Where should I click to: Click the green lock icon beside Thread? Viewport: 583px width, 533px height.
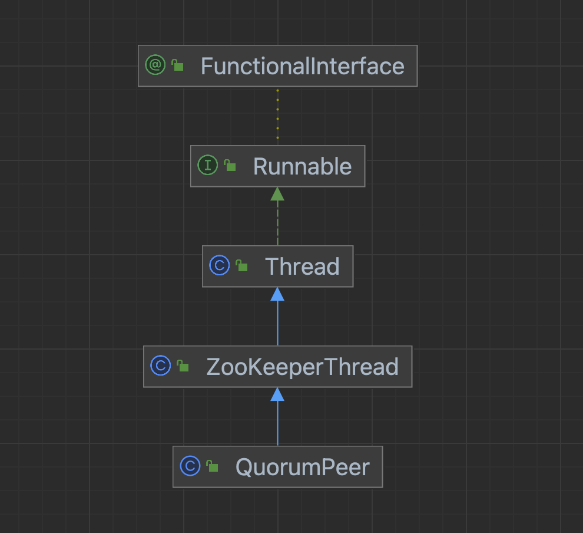tap(241, 266)
